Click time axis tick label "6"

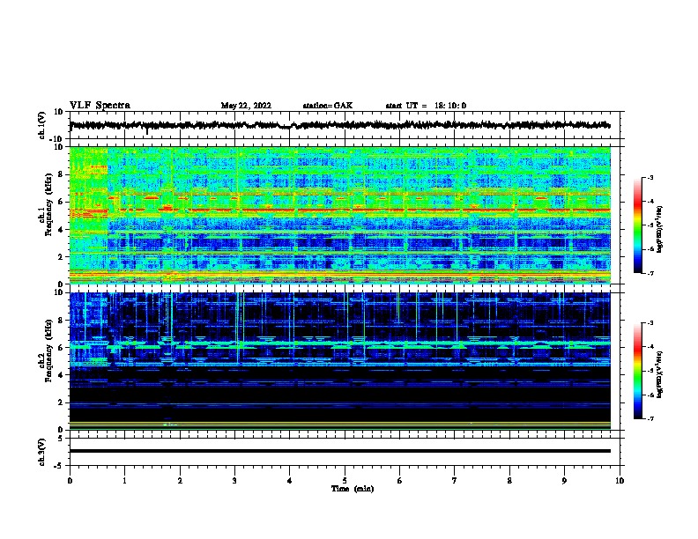pyautogui.click(x=400, y=481)
